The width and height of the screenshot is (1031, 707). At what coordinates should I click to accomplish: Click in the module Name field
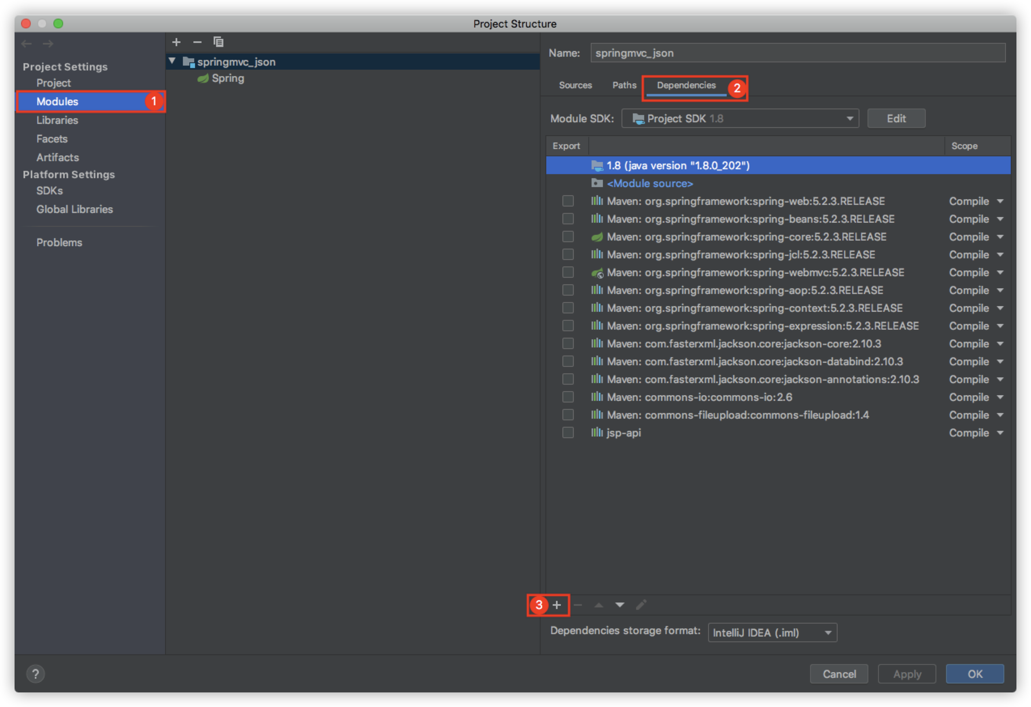click(797, 53)
